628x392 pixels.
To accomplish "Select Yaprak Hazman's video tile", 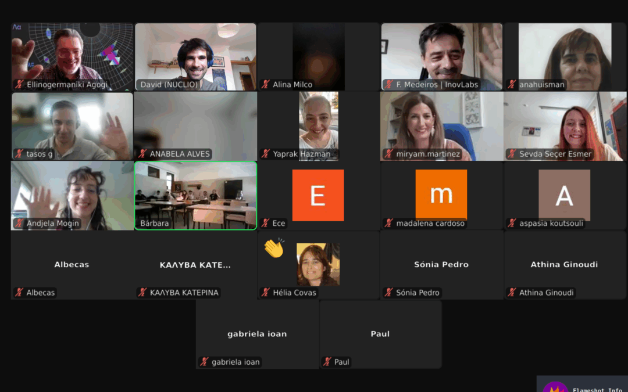I will [x=319, y=127].
